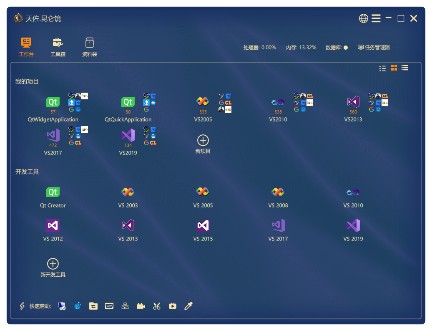Open 任务管理器 task manager

click(374, 48)
